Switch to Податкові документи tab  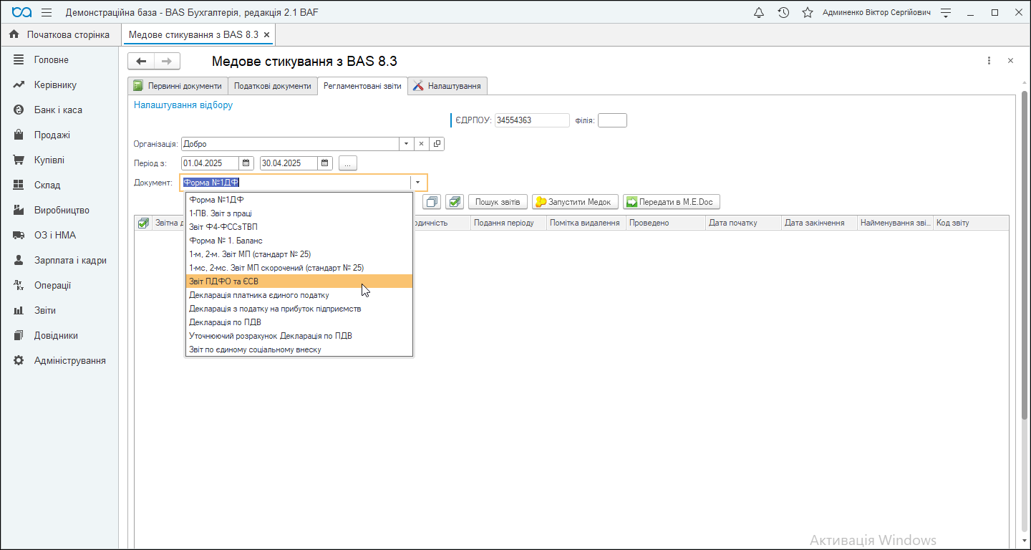[x=273, y=86]
